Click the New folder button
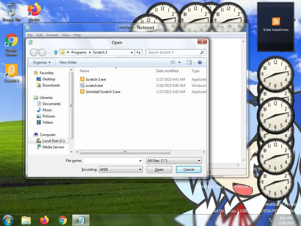The width and height of the screenshot is (301, 226). pos(68,62)
